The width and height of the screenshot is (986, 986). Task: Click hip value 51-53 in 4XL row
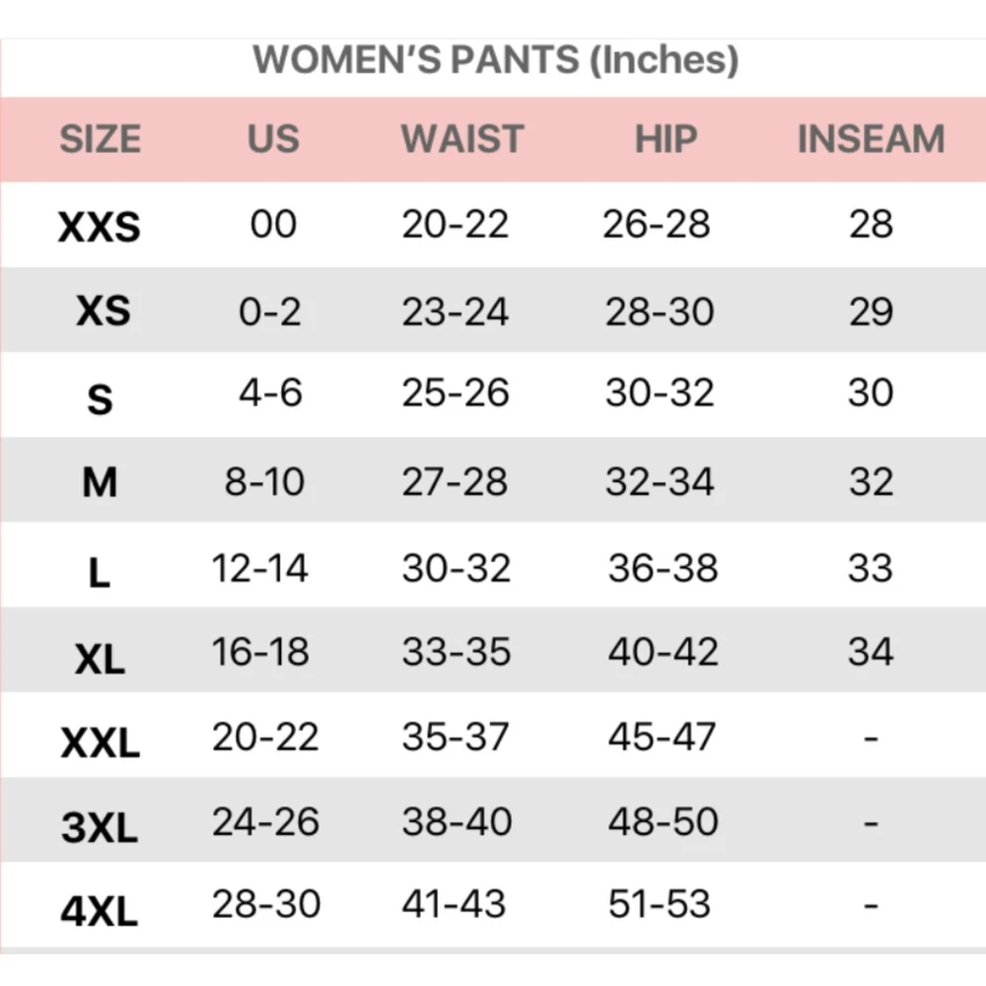click(x=659, y=904)
